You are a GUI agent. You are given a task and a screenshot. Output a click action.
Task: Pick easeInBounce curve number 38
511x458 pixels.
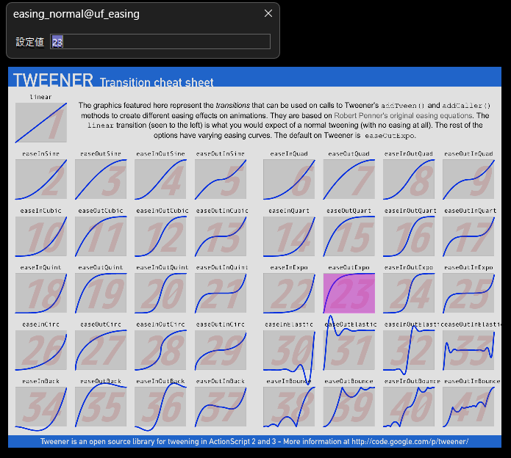[289, 407]
